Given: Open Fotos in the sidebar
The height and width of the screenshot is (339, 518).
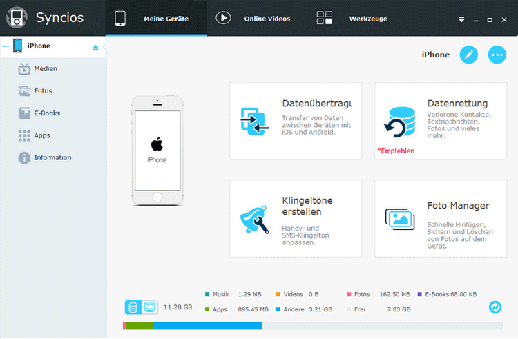Looking at the screenshot, I should tap(43, 91).
